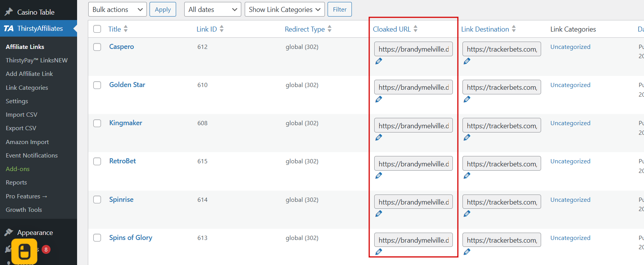This screenshot has height=265, width=644.
Task: Open Reports sidebar item
Action: coord(16,182)
